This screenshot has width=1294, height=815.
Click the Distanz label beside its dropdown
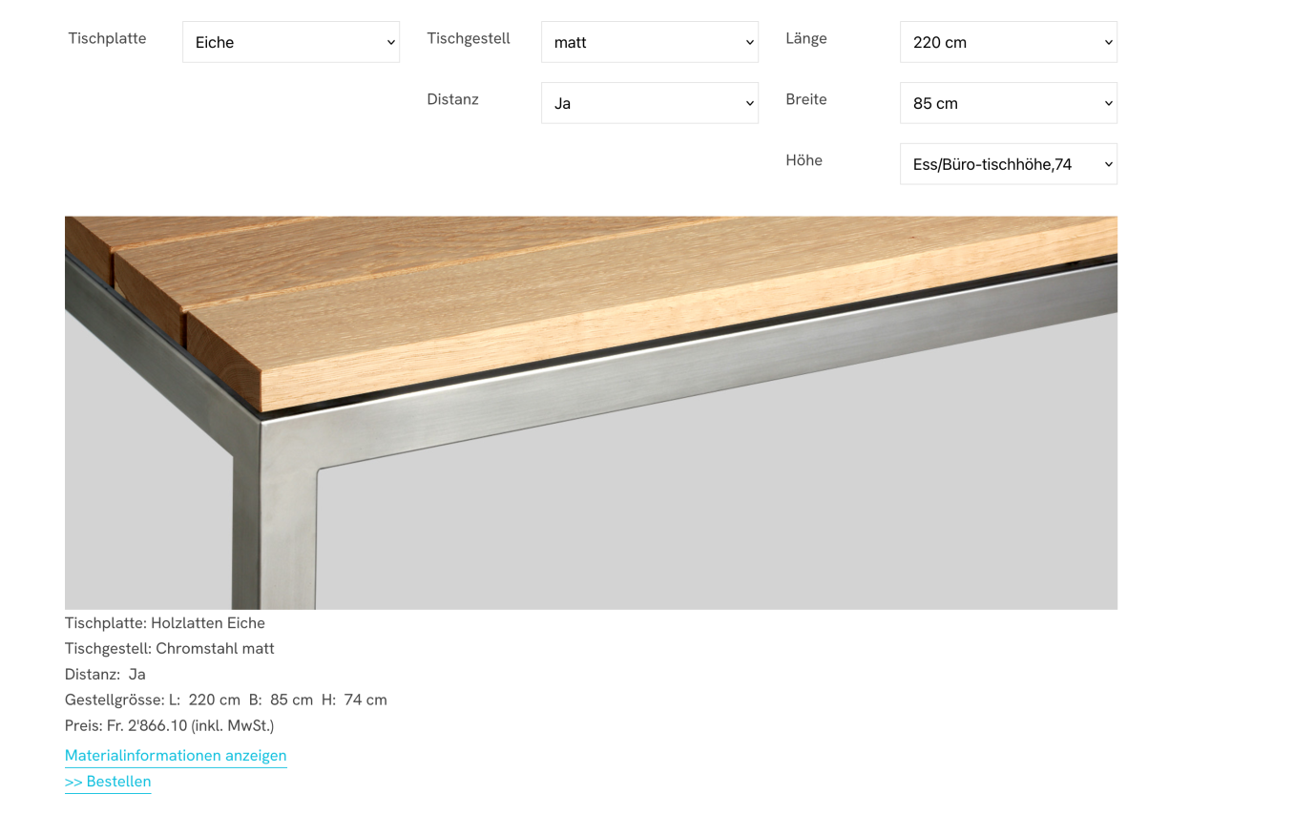pyautogui.click(x=452, y=99)
